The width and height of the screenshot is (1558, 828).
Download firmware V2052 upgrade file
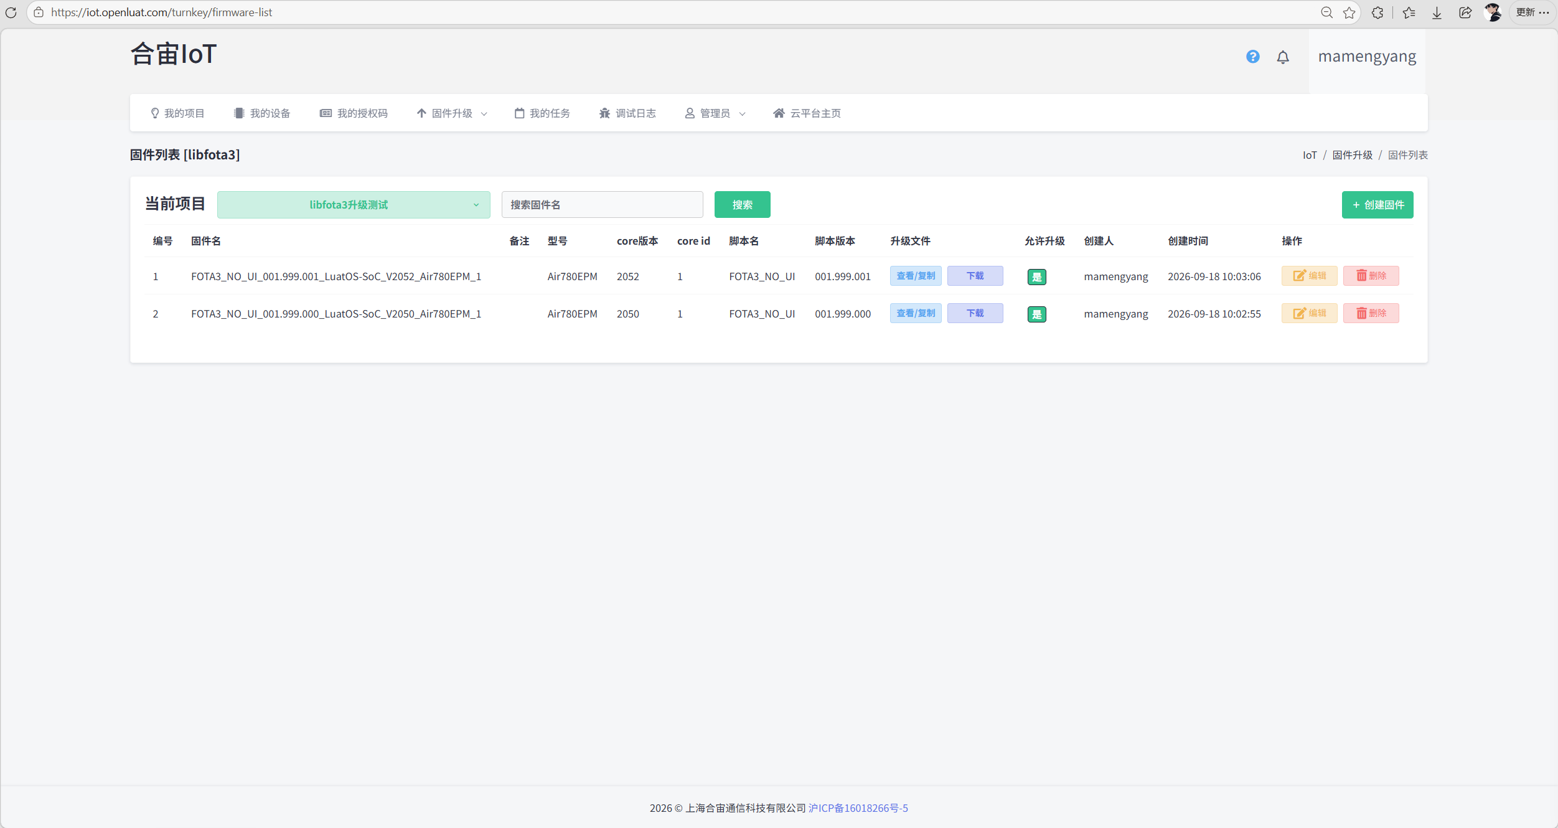click(x=975, y=276)
